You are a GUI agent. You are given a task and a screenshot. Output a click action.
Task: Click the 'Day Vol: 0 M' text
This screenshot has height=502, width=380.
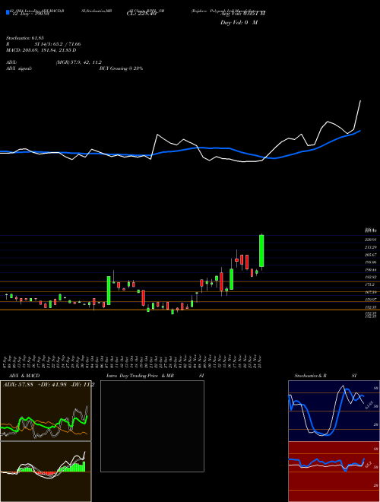239,23
